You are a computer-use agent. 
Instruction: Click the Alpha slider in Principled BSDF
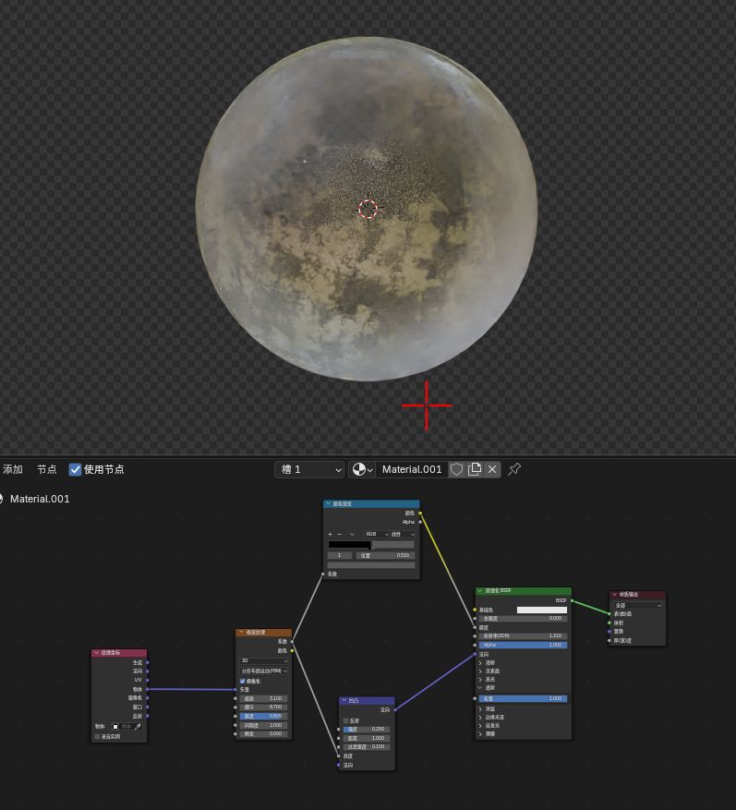coord(523,645)
